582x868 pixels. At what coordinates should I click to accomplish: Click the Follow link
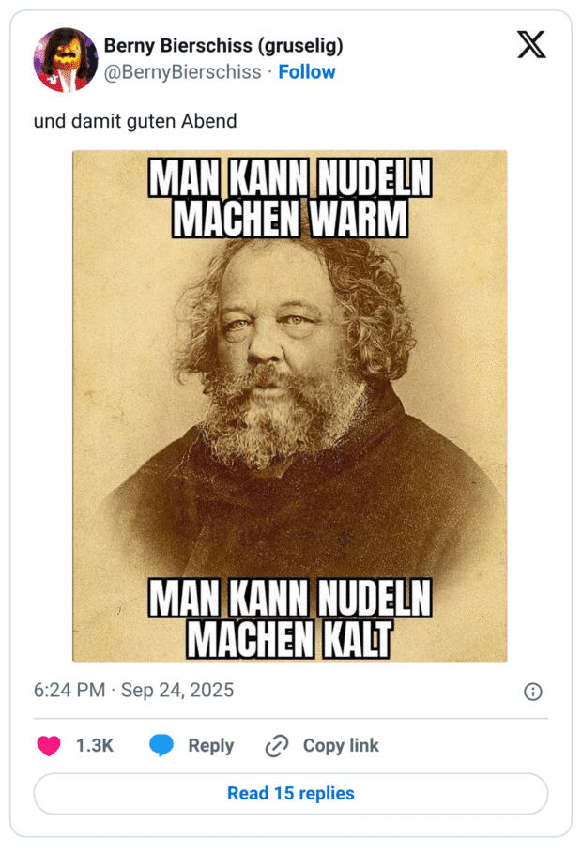pyautogui.click(x=308, y=71)
